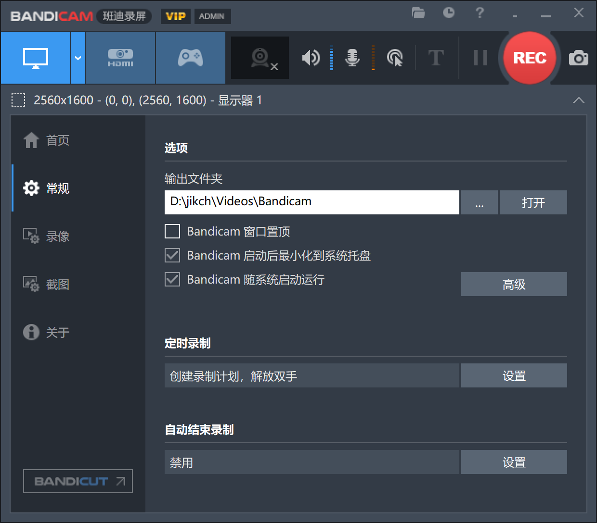
Task: Click the BANDICAM logo
Action: [x=52, y=16]
